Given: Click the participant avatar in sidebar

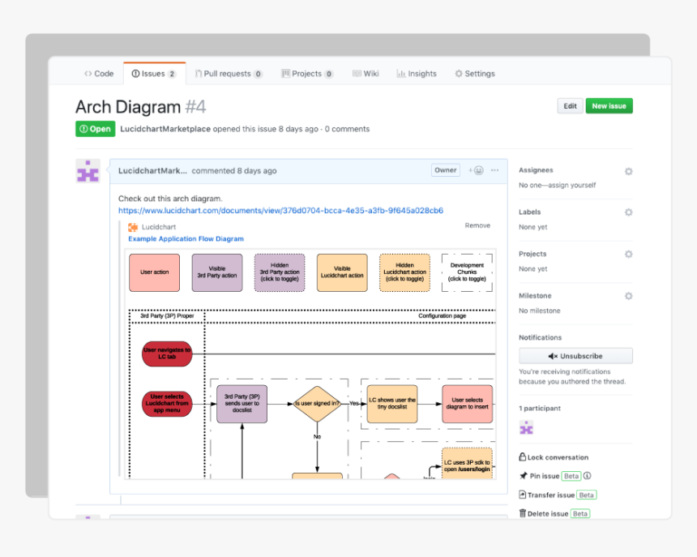Looking at the screenshot, I should 526,427.
